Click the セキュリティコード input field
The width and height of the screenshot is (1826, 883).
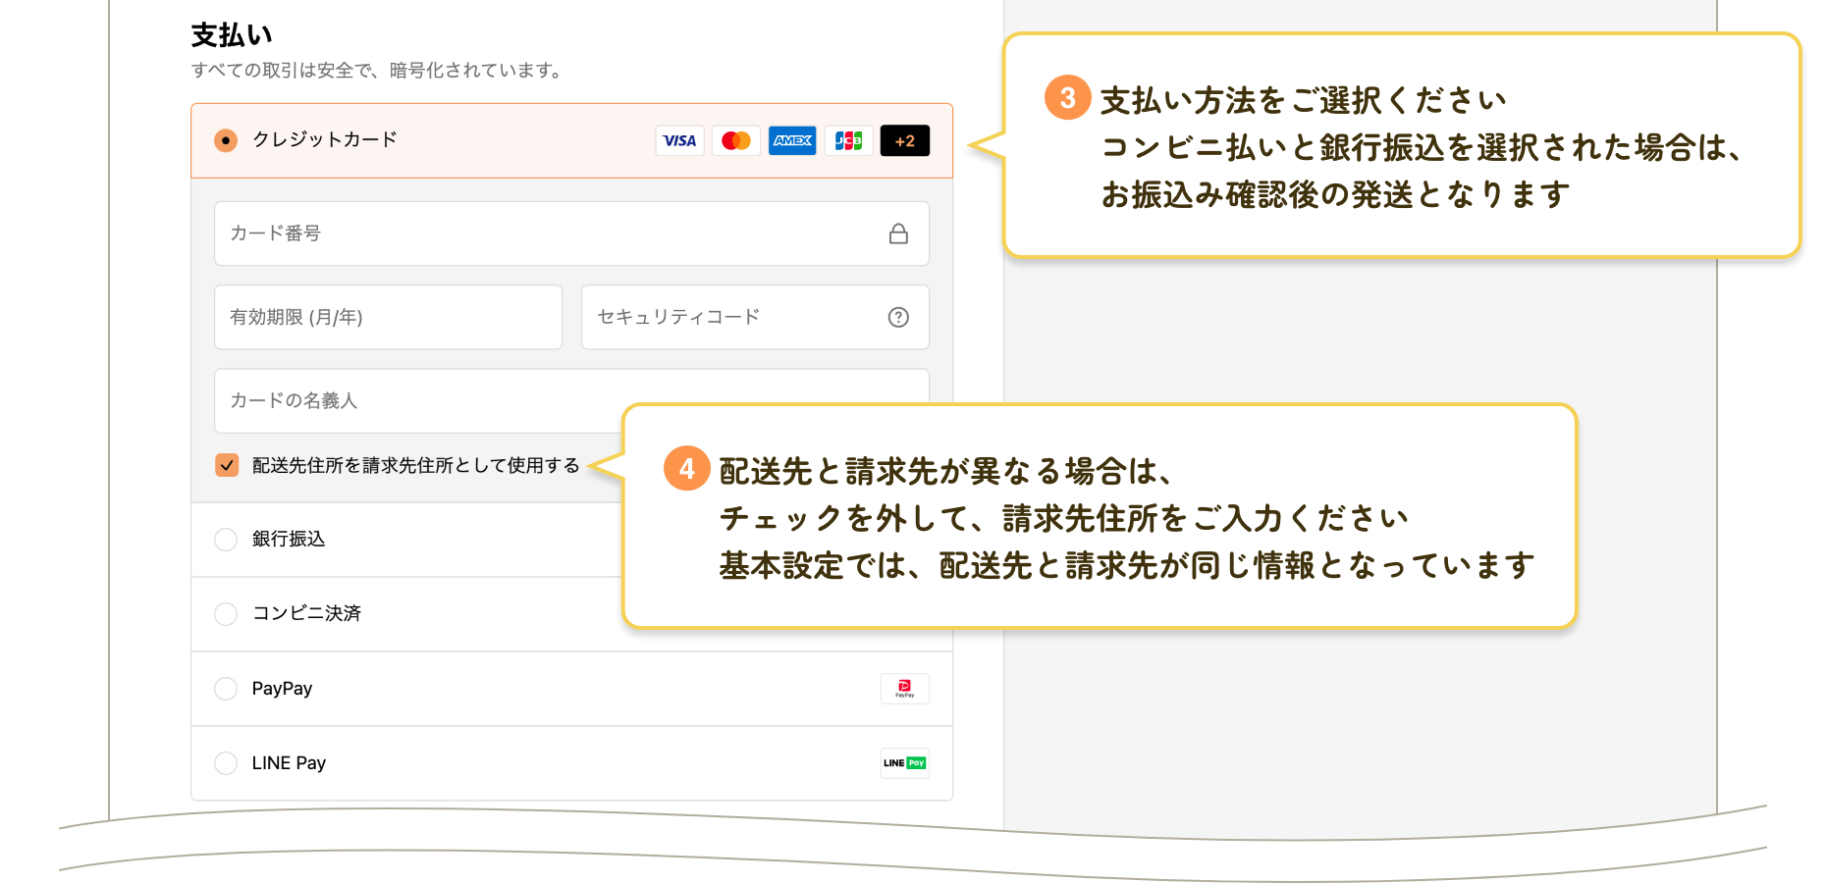point(755,317)
